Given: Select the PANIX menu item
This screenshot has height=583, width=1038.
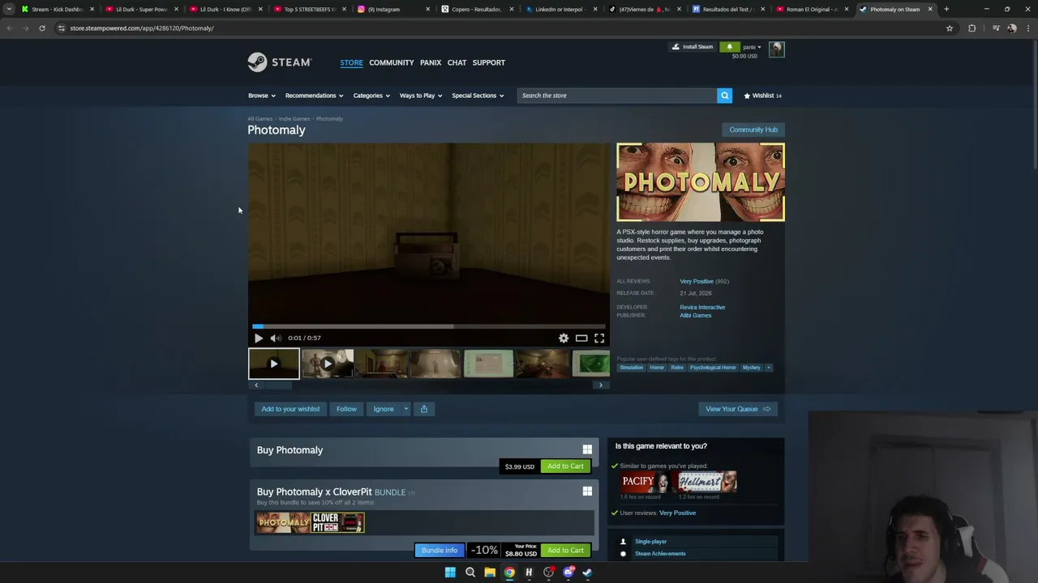Looking at the screenshot, I should tap(431, 62).
